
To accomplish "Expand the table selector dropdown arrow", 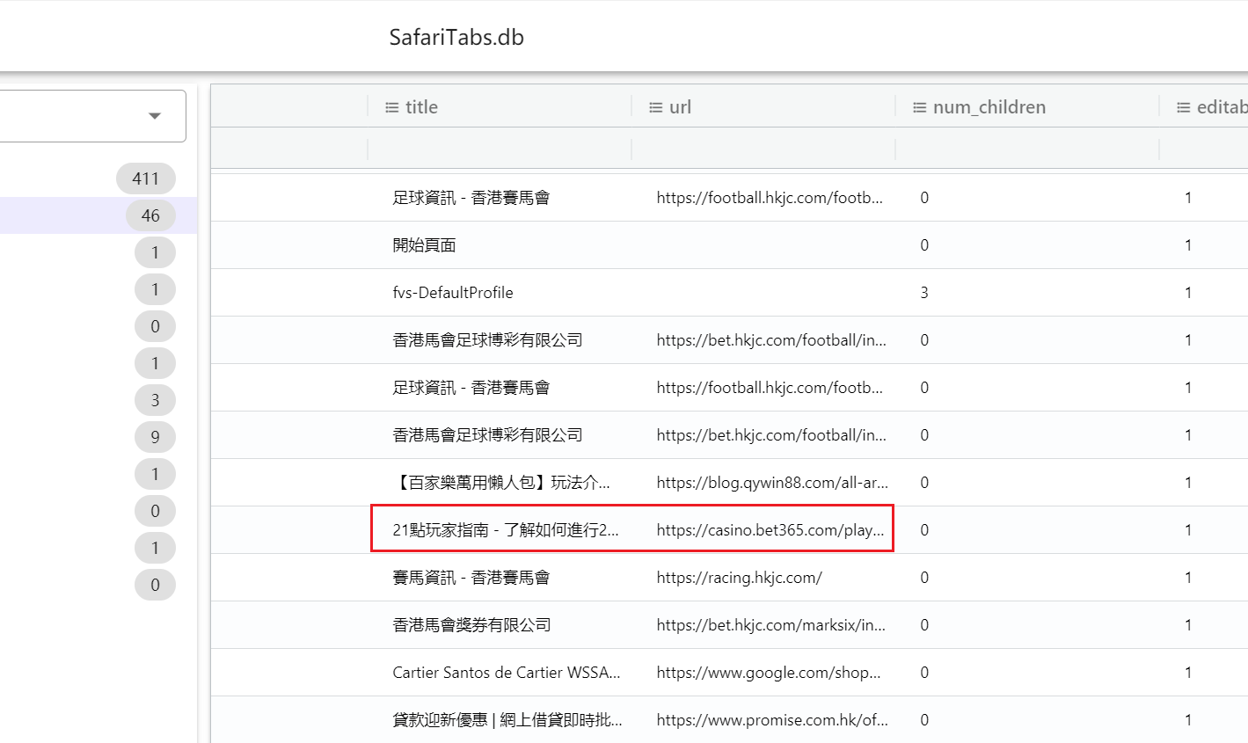I will click(155, 116).
